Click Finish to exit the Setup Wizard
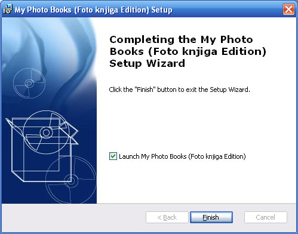Image resolution: width=298 pixels, height=234 pixels. (x=211, y=217)
